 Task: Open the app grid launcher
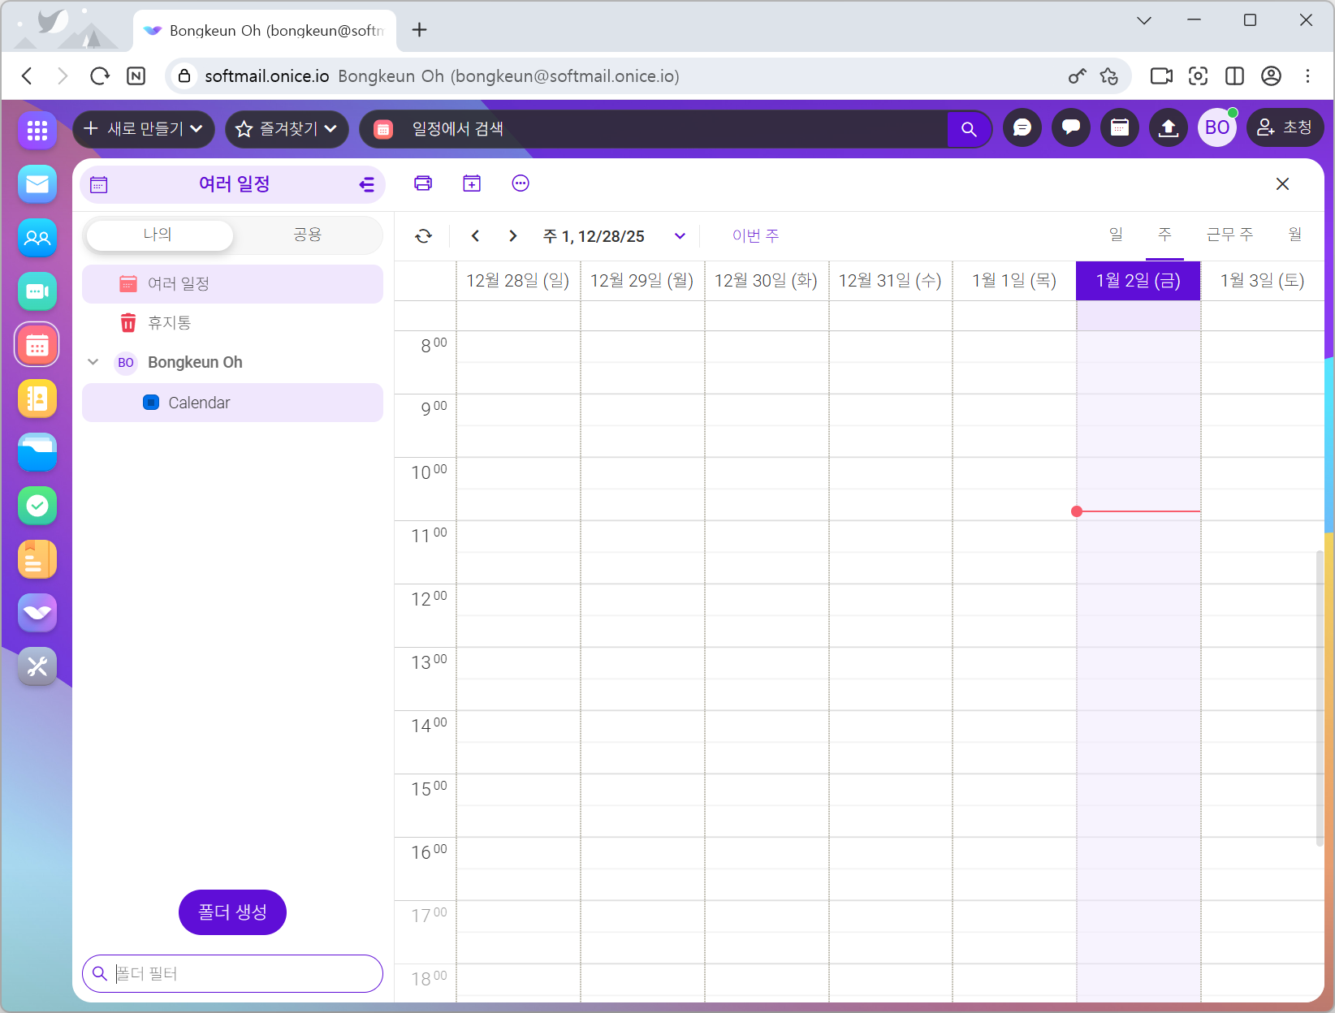coord(37,130)
